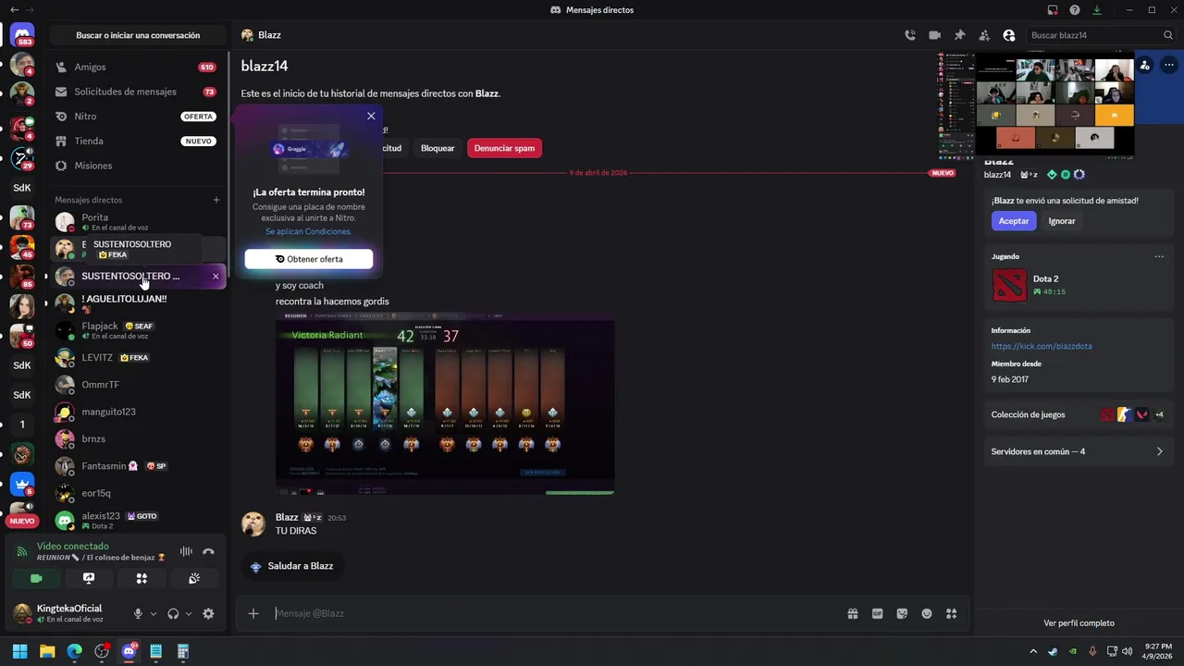Toggle noise suppression waveform icon
This screenshot has height=666, width=1184.
[x=186, y=551]
